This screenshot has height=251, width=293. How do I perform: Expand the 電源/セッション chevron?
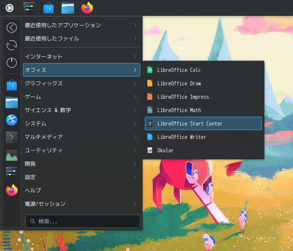tap(135, 204)
